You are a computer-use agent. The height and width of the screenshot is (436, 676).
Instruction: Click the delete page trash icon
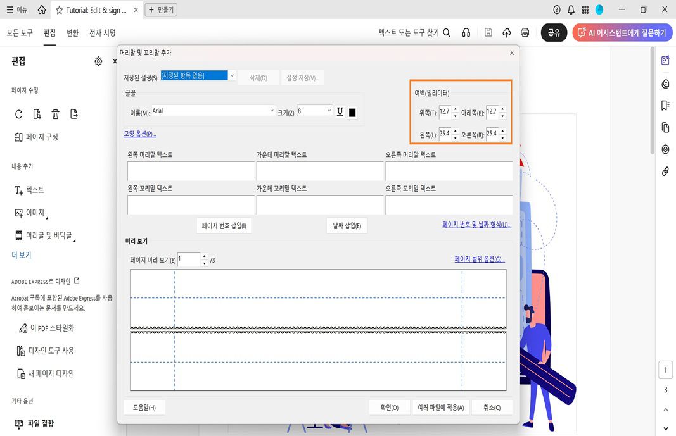pos(56,114)
